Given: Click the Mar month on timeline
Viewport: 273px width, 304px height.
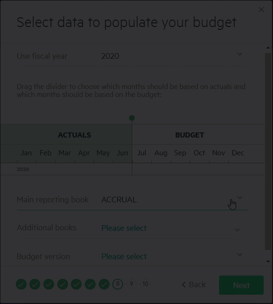Looking at the screenshot, I should click(x=64, y=153).
